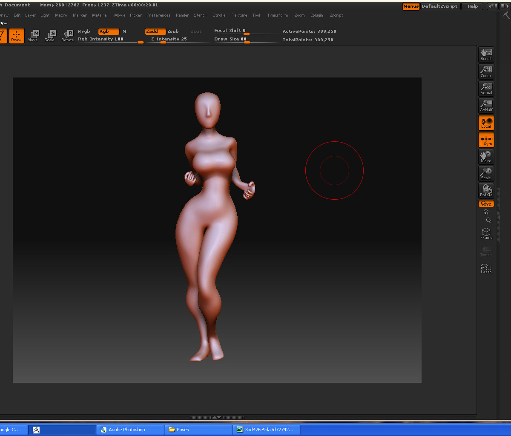Open the Render menu
This screenshot has width=511, height=436.
click(182, 15)
